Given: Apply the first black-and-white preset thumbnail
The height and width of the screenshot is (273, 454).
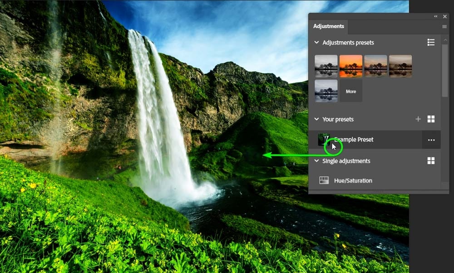Looking at the screenshot, I should pyautogui.click(x=326, y=66).
